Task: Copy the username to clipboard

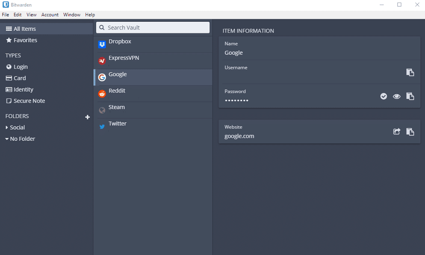Action: pyautogui.click(x=410, y=72)
